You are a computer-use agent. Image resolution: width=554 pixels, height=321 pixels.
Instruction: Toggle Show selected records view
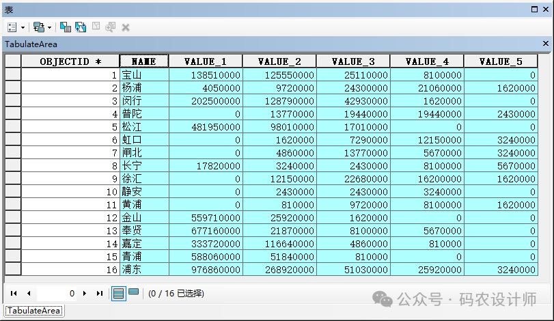(x=133, y=293)
